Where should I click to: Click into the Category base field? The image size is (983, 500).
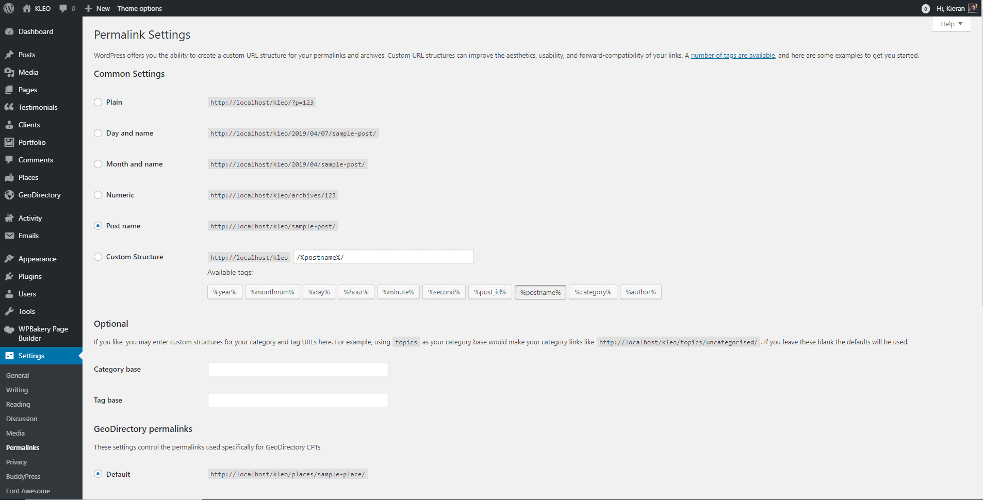[x=298, y=369]
